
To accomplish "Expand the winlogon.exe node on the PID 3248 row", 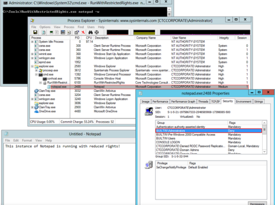I will [x=32, y=99].
